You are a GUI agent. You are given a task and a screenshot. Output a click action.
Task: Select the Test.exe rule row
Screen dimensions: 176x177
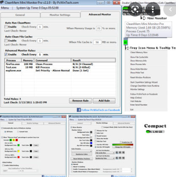click(x=60, y=67)
